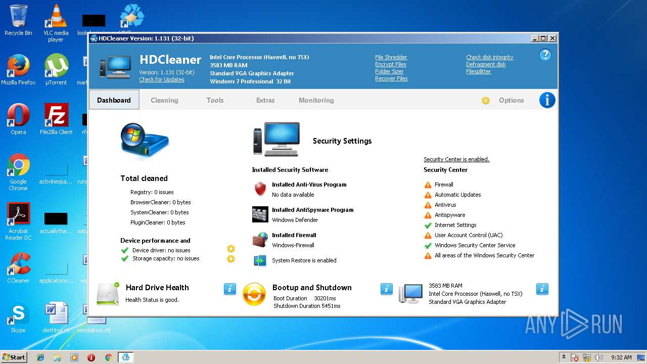
Task: Open the gear icon for Device driver
Action: 231,249
